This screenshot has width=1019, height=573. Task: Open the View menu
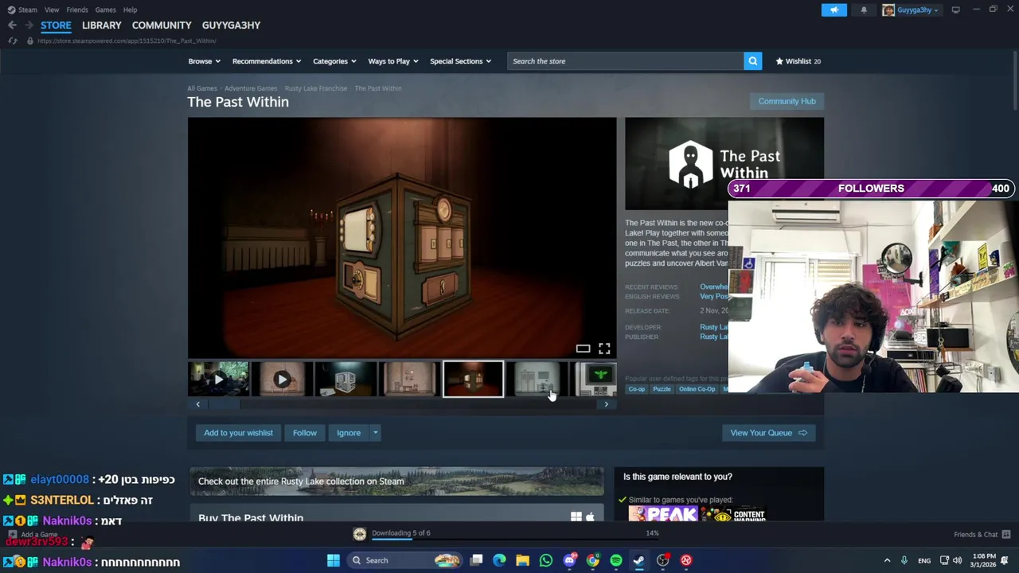tap(52, 10)
